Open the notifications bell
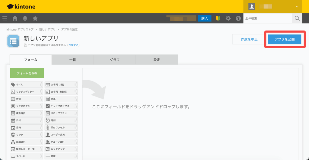The width and height of the screenshot is (309, 160). tap(25, 18)
